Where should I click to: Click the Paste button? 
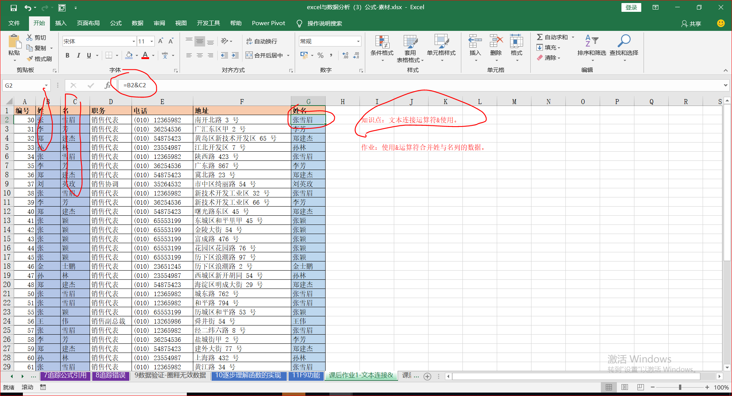click(14, 45)
